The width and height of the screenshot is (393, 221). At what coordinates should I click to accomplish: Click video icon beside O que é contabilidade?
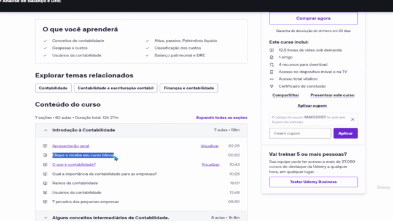45,165
